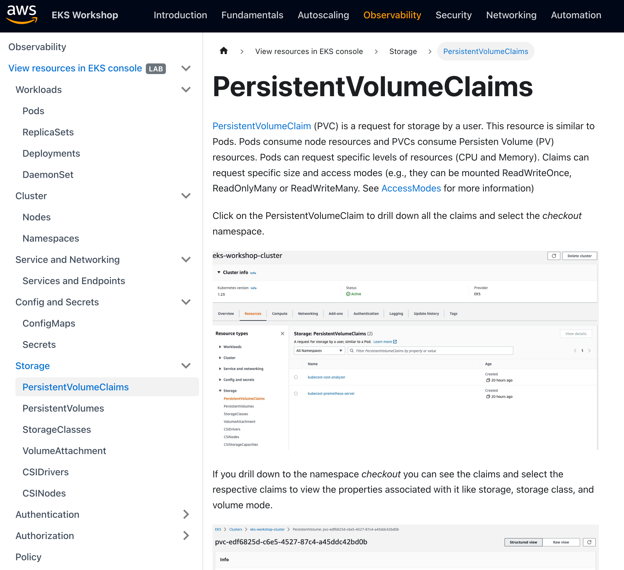The height and width of the screenshot is (570, 624).
Task: Click the refresh icon next to Raw view
Action: click(589, 542)
